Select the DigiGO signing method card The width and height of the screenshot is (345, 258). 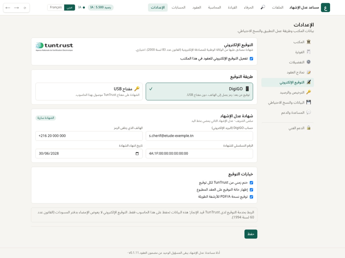coord(199,91)
